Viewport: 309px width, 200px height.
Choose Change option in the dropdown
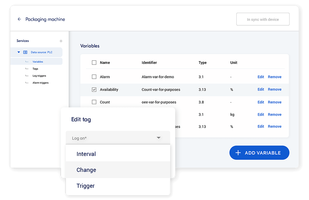(86, 170)
